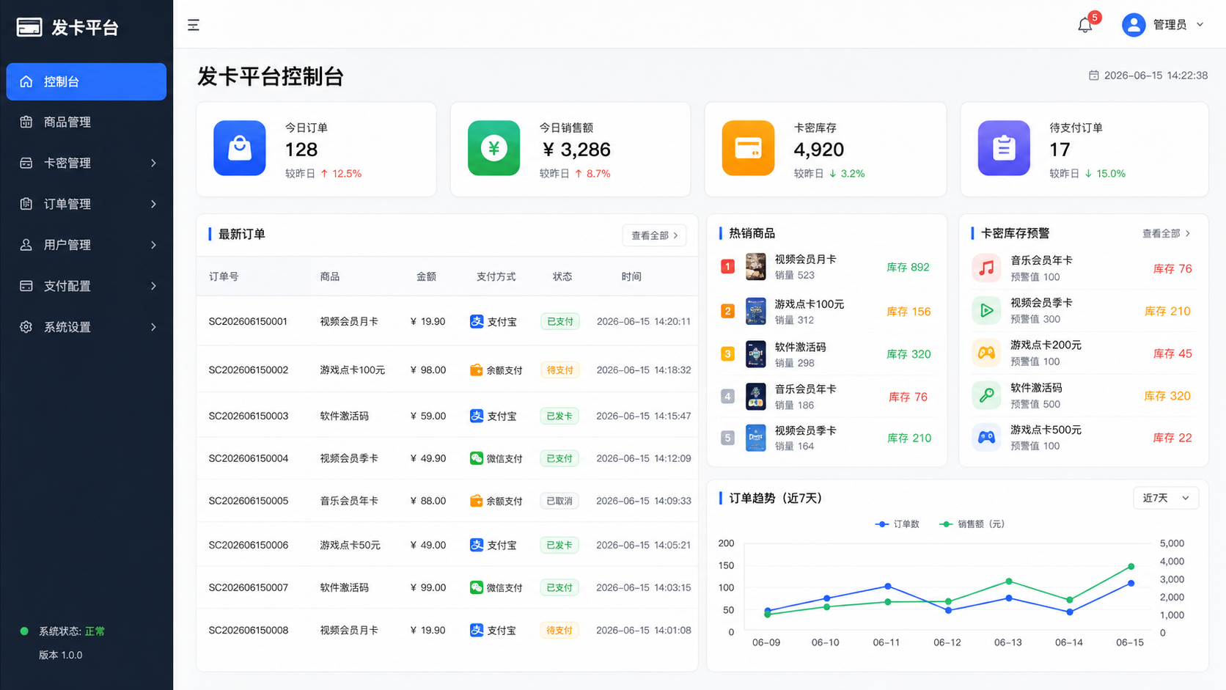Expand the 支付配置 submenu chevron

tap(153, 286)
